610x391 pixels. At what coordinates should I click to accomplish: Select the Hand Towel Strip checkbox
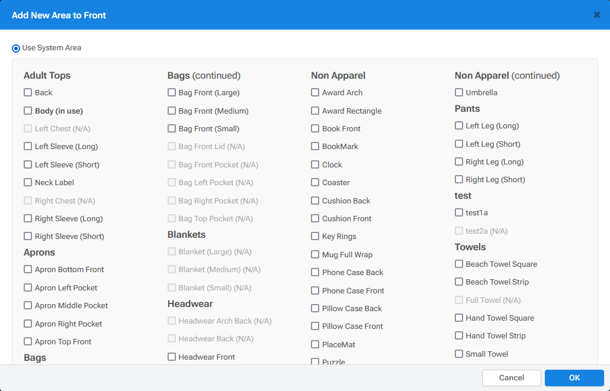coord(459,335)
